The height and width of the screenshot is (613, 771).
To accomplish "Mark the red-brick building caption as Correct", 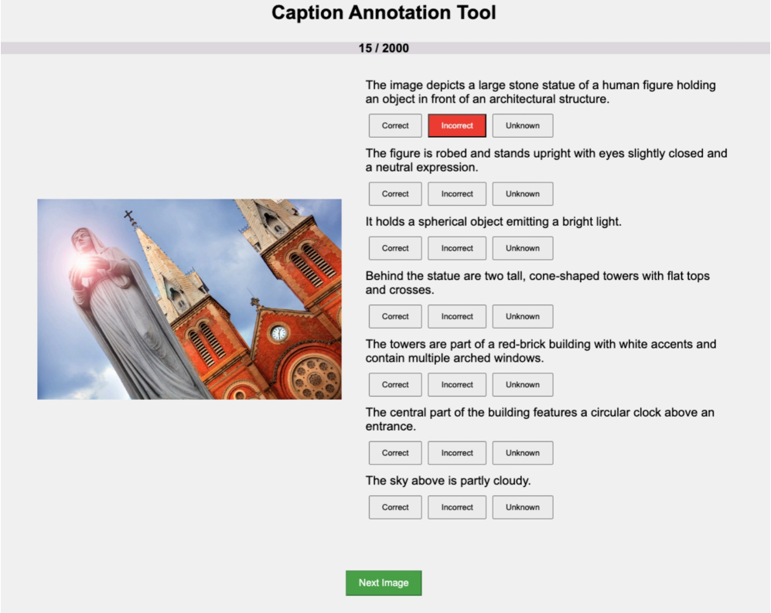I will (395, 384).
